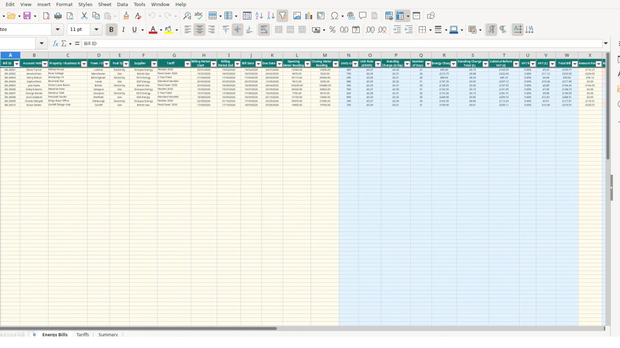Save the document with the floppy icon
Viewport: 620px width, 348px height.
[27, 16]
